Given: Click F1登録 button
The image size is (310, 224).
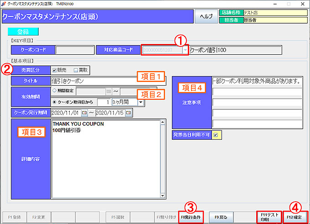Looking at the screenshot, I should 15,217.
